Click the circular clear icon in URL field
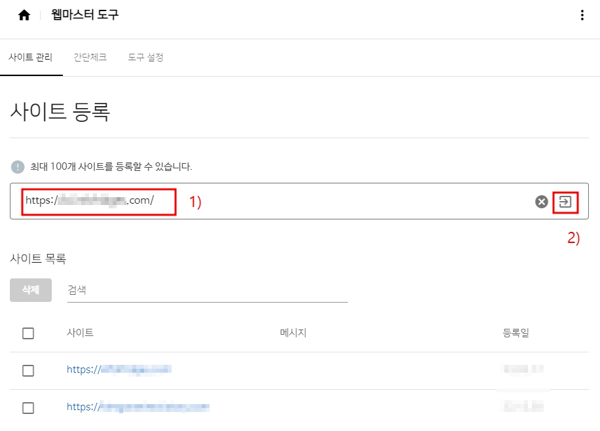 pyautogui.click(x=542, y=202)
